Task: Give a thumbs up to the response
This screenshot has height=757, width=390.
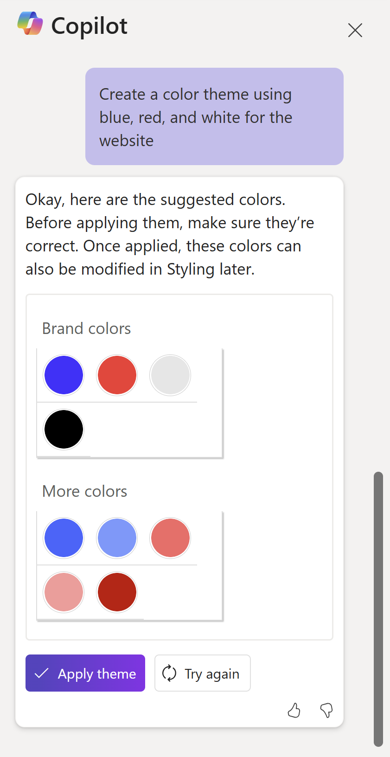Action: [x=294, y=710]
